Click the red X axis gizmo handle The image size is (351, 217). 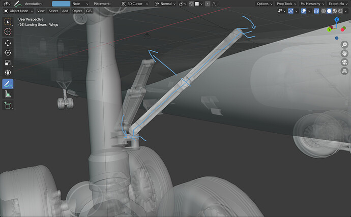pyautogui.click(x=342, y=30)
